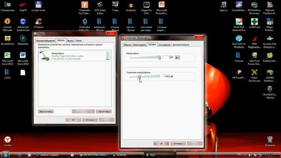The image size is (281, 158).
Task: Open Internet Explorer from the taskbar
Action: [20, 155]
